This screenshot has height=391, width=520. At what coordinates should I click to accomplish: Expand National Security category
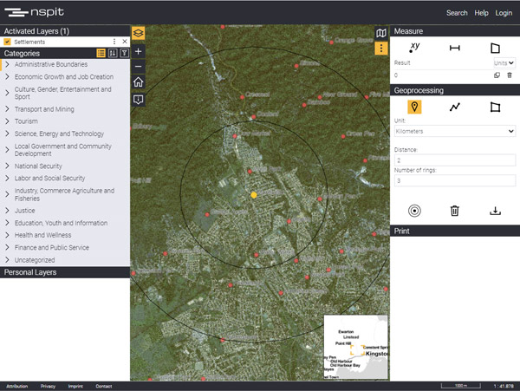7,166
